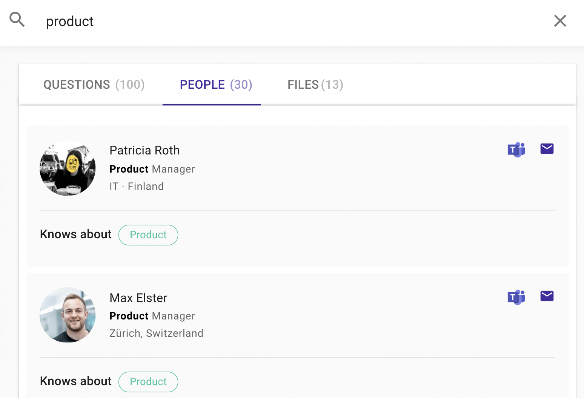Clear the search with the X icon
584x398 pixels.
[x=560, y=21]
